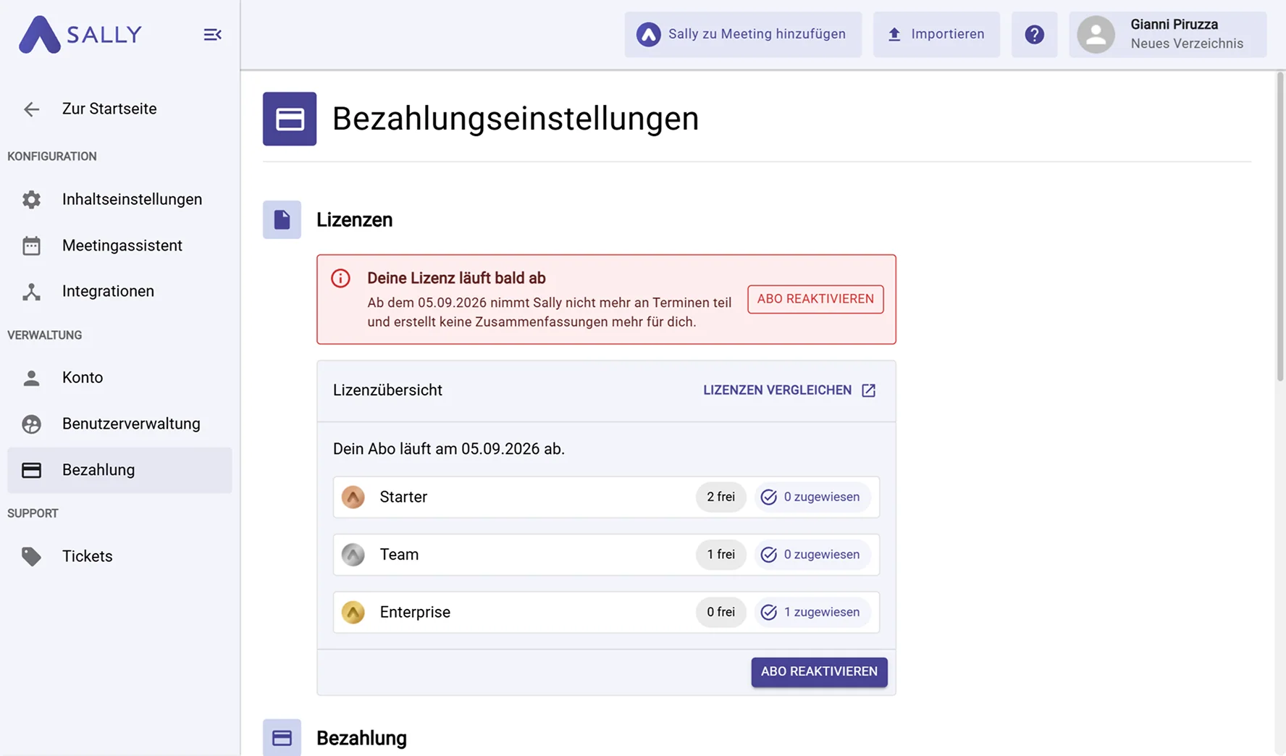Screen dimensions: 1286x756
Task: Click Starter '2 frei' badge
Action: coord(721,497)
